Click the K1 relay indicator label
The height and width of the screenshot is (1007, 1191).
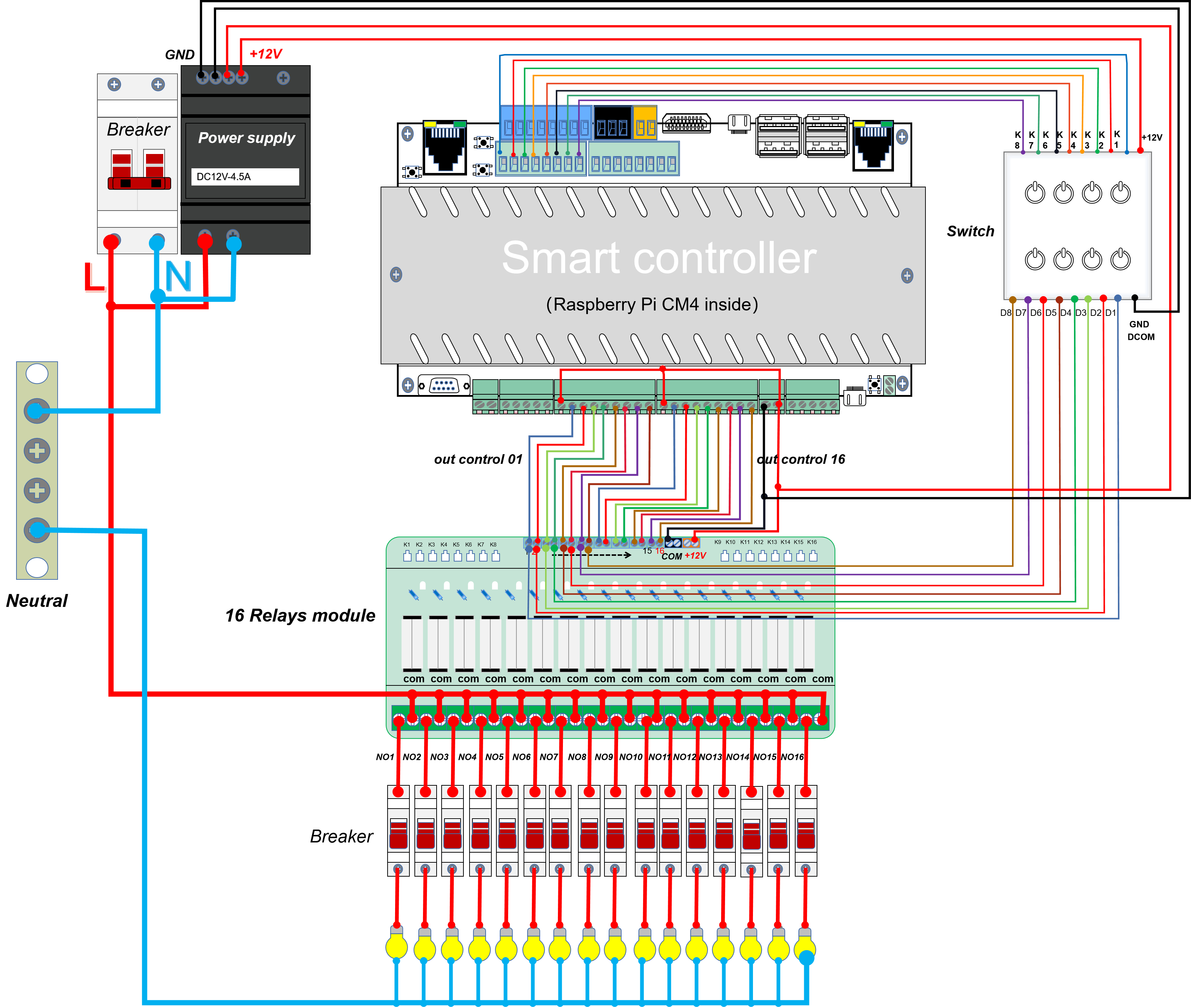pos(407,545)
